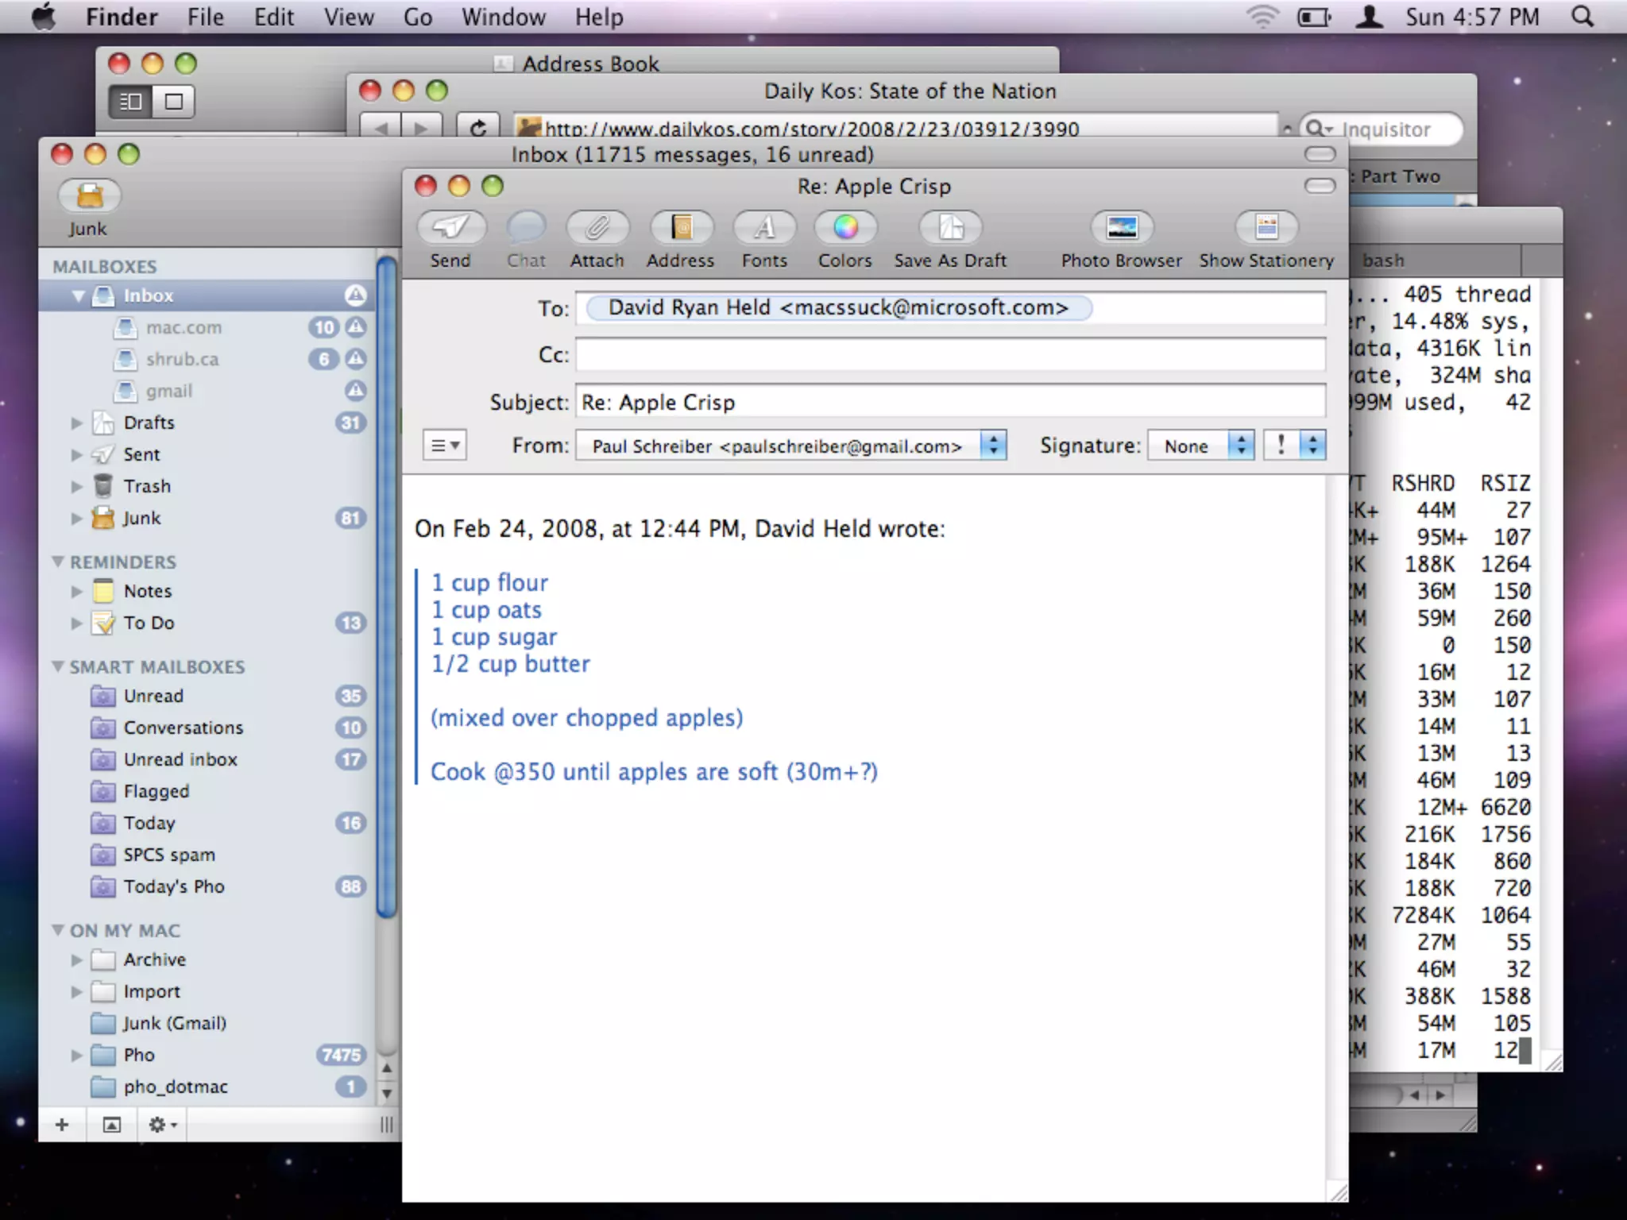The width and height of the screenshot is (1627, 1220).
Task: Click the Cc input field
Action: click(950, 354)
